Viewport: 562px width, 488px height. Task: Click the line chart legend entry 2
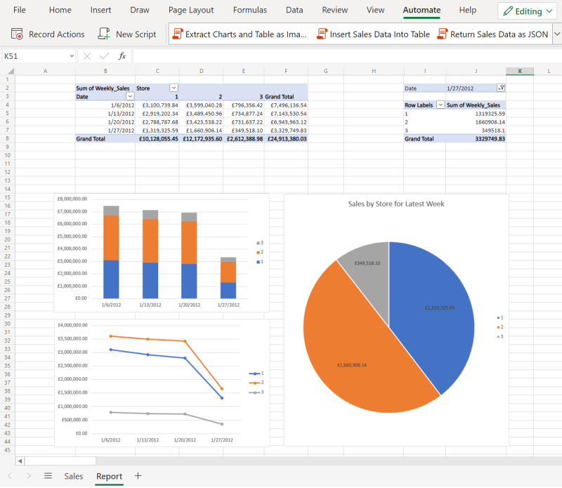[x=256, y=383]
